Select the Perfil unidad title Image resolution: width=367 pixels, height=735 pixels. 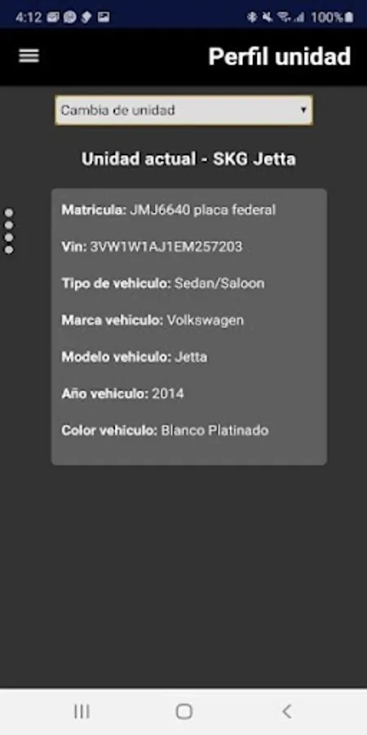click(280, 56)
